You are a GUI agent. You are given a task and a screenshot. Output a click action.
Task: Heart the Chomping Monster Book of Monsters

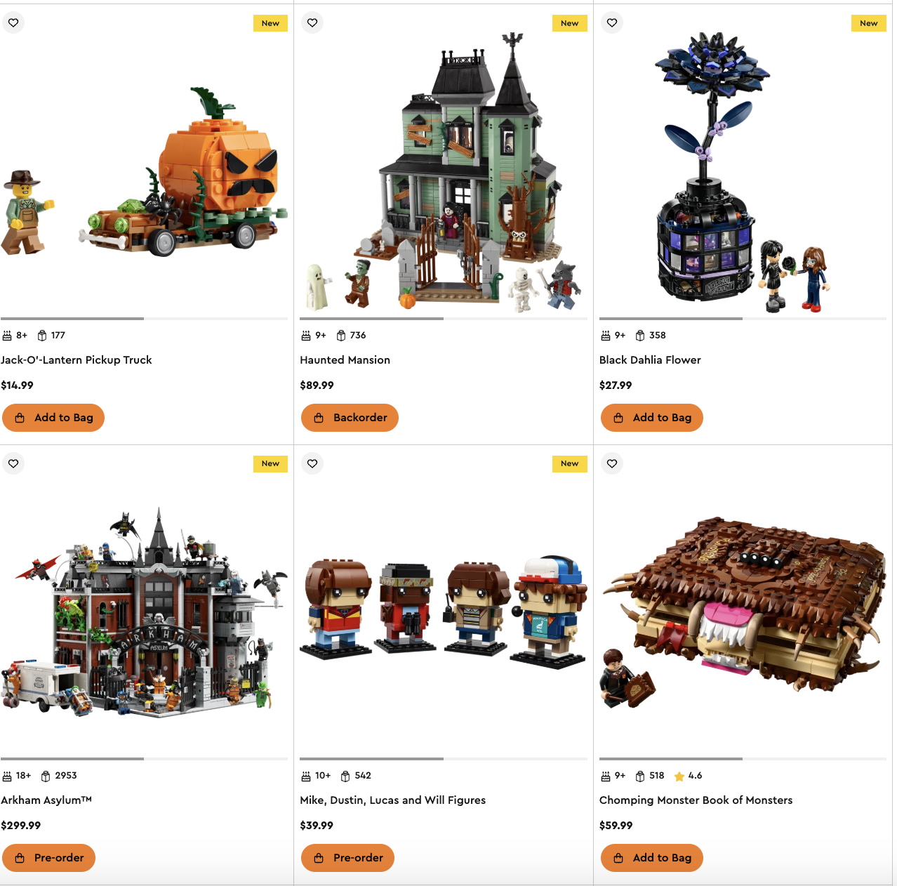[612, 463]
